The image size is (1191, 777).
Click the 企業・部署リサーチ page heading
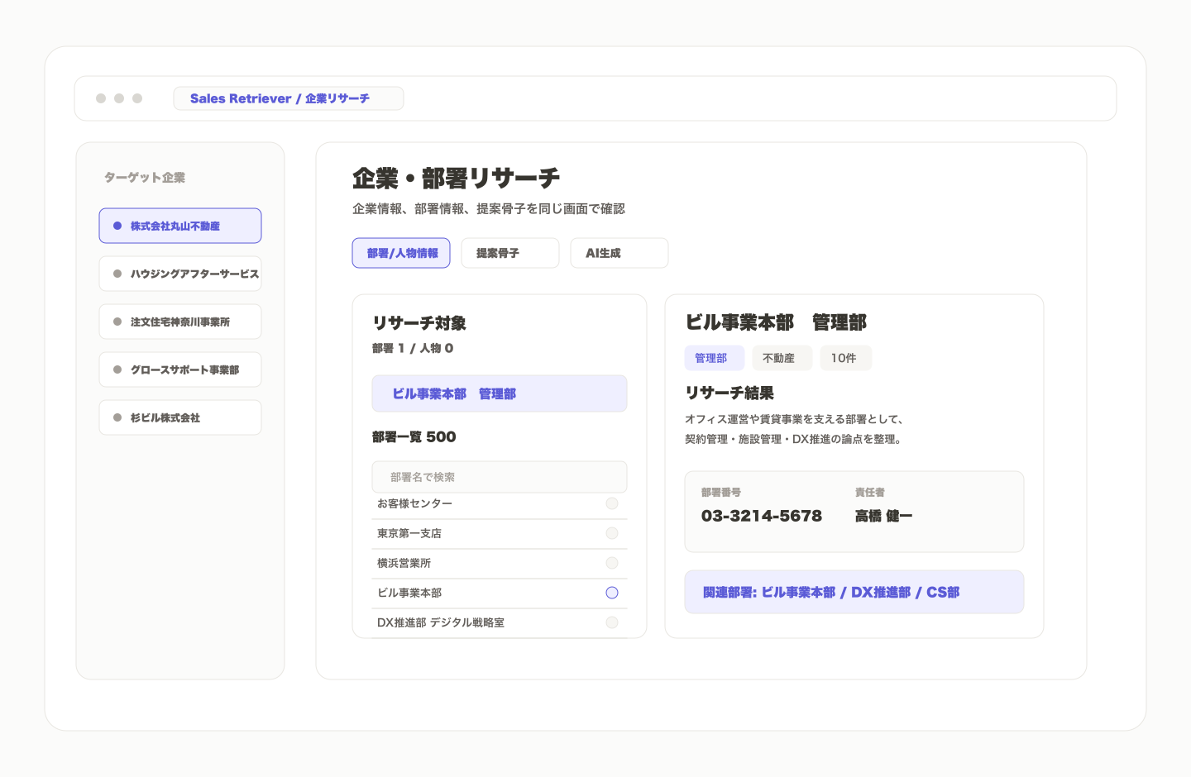(456, 178)
